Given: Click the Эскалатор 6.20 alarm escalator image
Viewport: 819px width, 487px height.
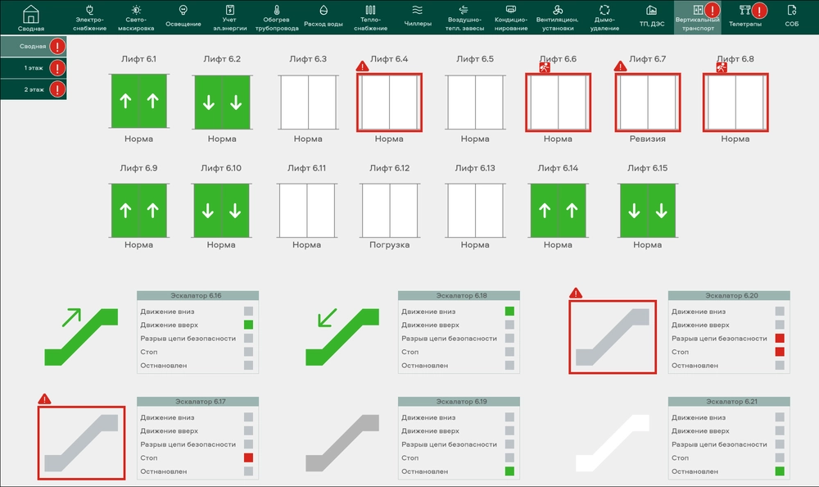Looking at the screenshot, I should 613,336.
